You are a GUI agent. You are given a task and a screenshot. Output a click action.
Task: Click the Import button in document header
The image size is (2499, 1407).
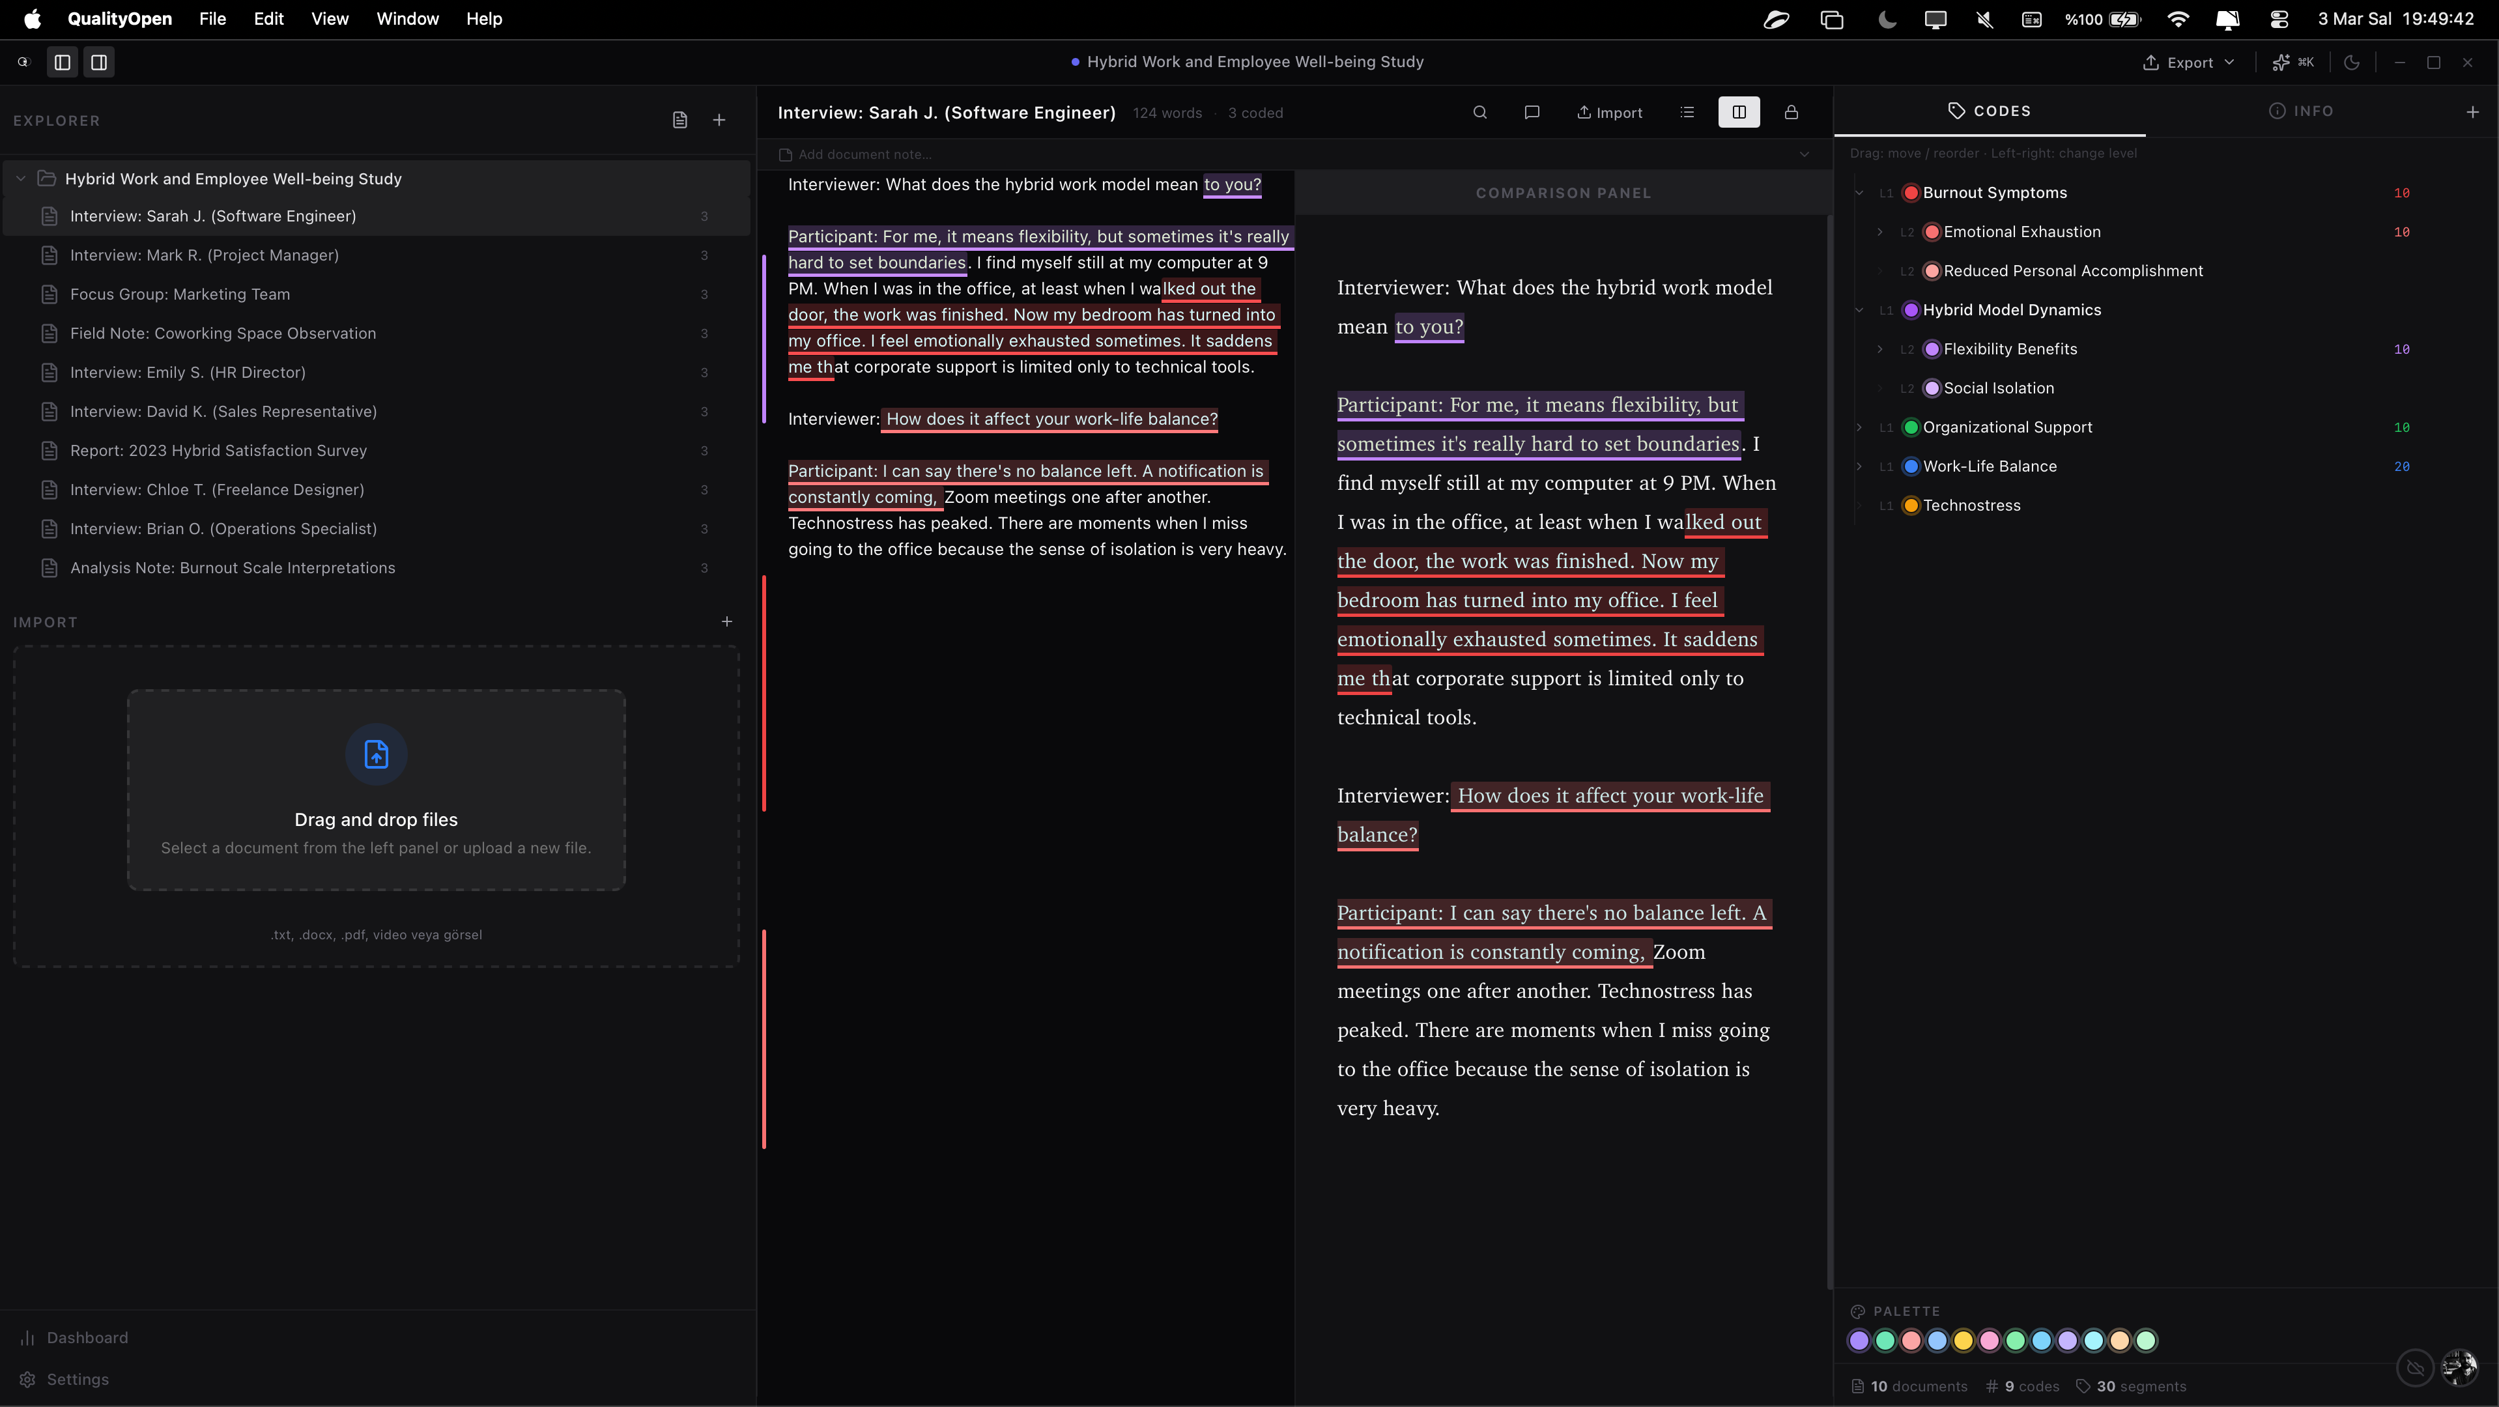coord(1609,113)
